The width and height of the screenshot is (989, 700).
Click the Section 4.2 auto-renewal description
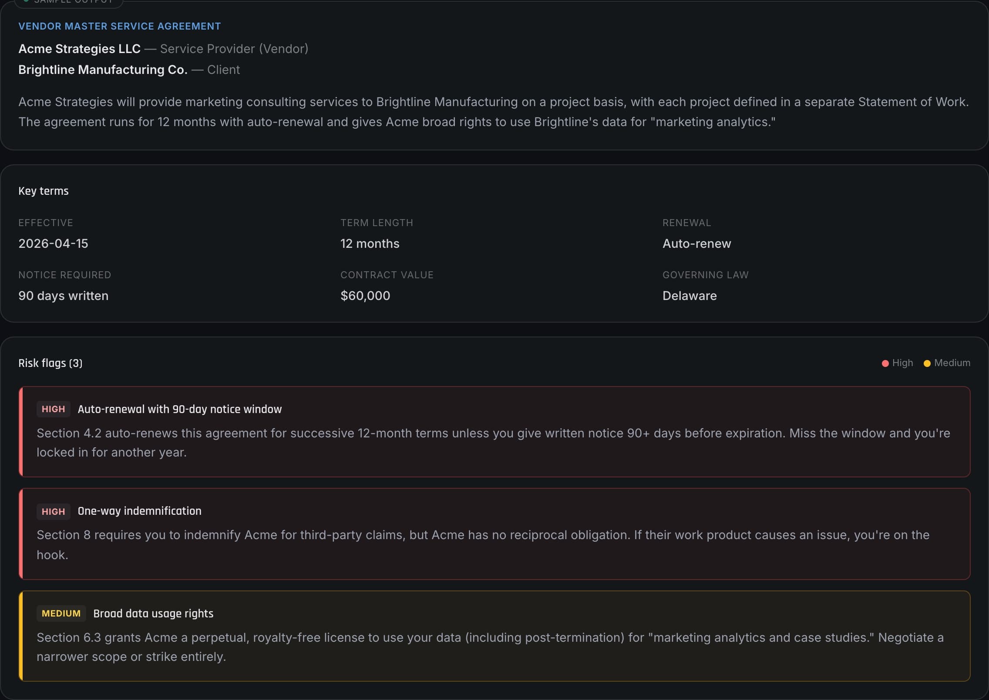[x=493, y=443]
